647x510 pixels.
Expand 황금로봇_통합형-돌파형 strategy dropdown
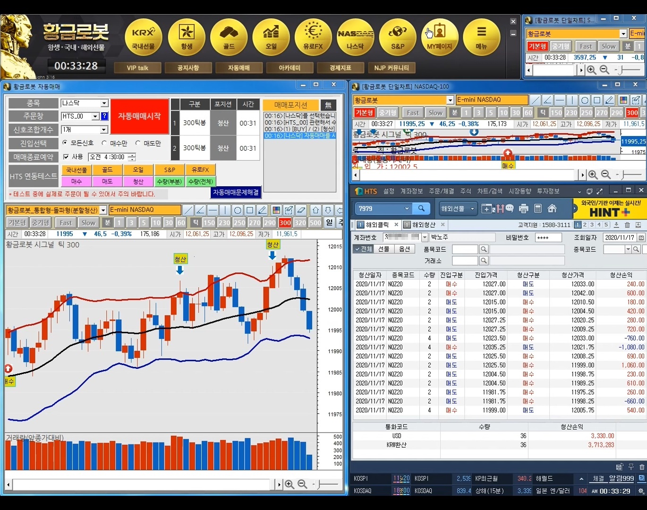tap(103, 210)
